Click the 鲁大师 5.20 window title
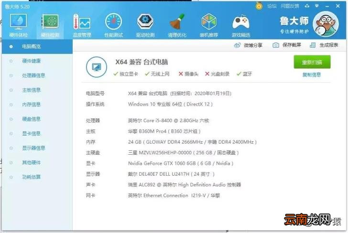 17,7
